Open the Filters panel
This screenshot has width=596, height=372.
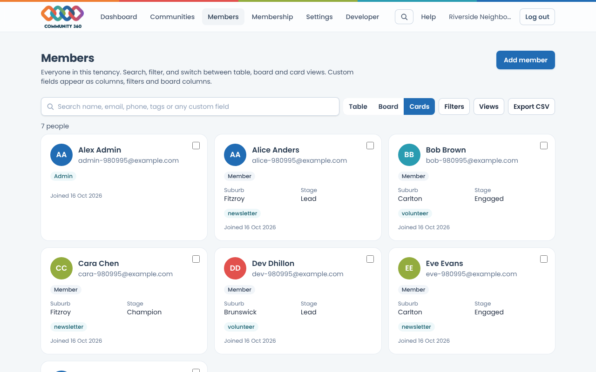point(454,106)
